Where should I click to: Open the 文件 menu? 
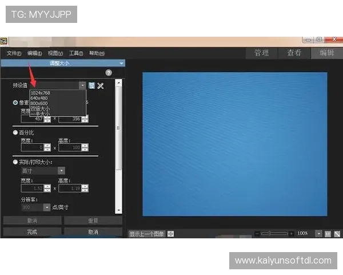point(14,53)
